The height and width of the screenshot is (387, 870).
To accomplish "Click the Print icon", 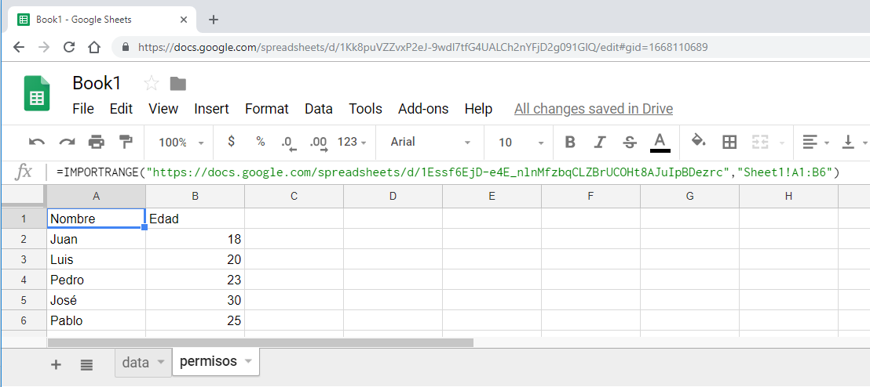I will 96,142.
